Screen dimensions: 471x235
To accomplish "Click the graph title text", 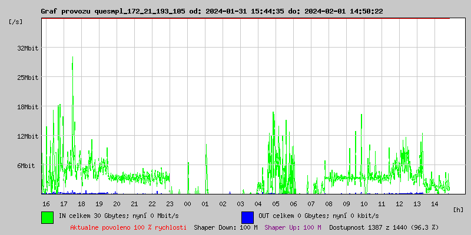I will 211,11.
